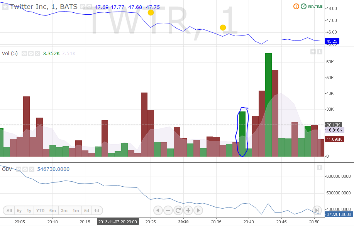354x226 pixels.
Task: Reset the chart with the refresh button
Action: coord(178,211)
